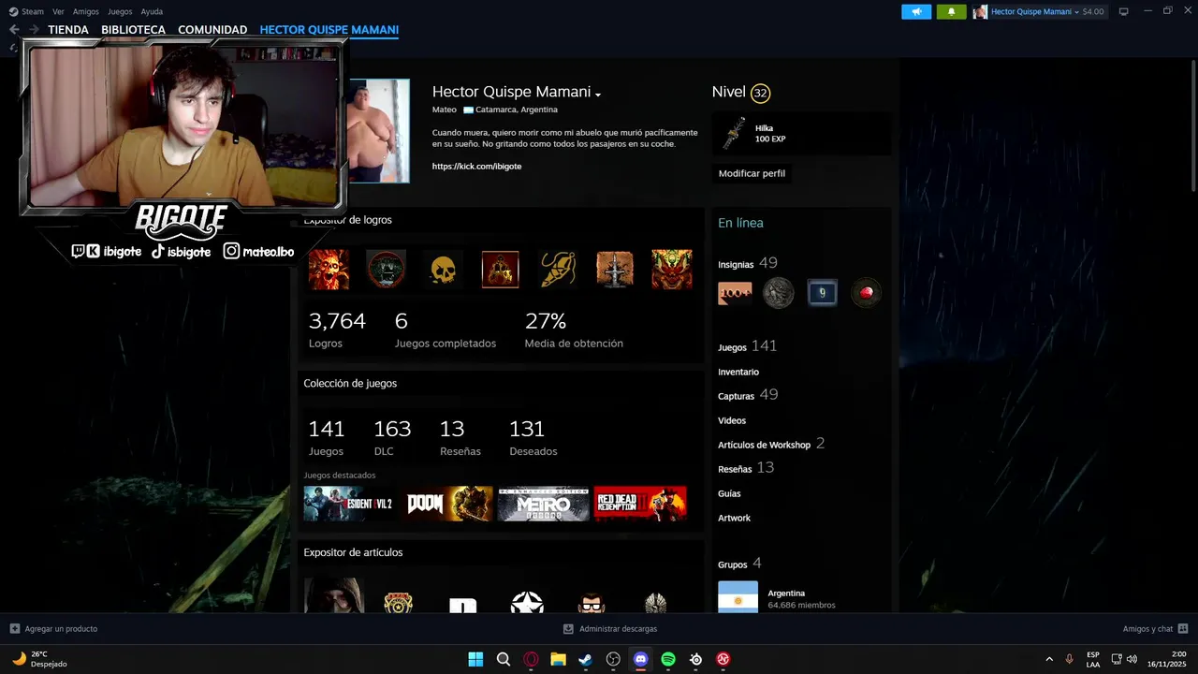
Task: Click Agregar un producto
Action: point(53,629)
